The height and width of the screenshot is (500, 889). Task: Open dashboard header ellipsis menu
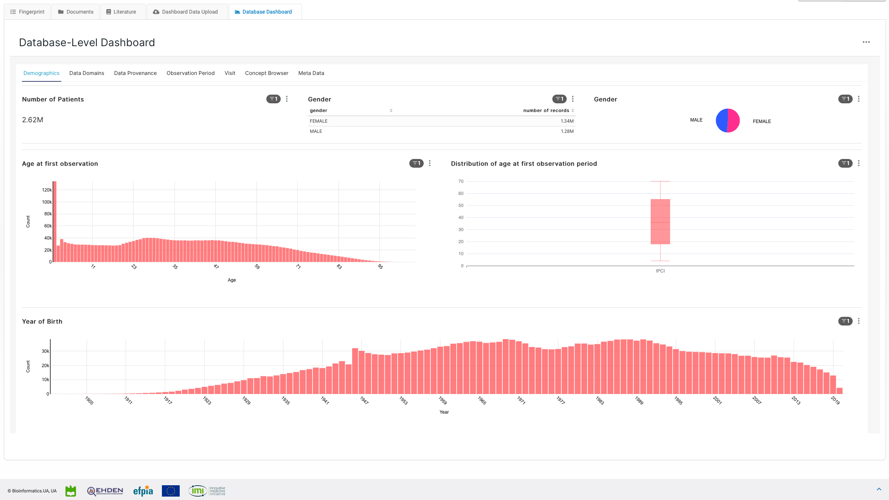[x=866, y=42]
